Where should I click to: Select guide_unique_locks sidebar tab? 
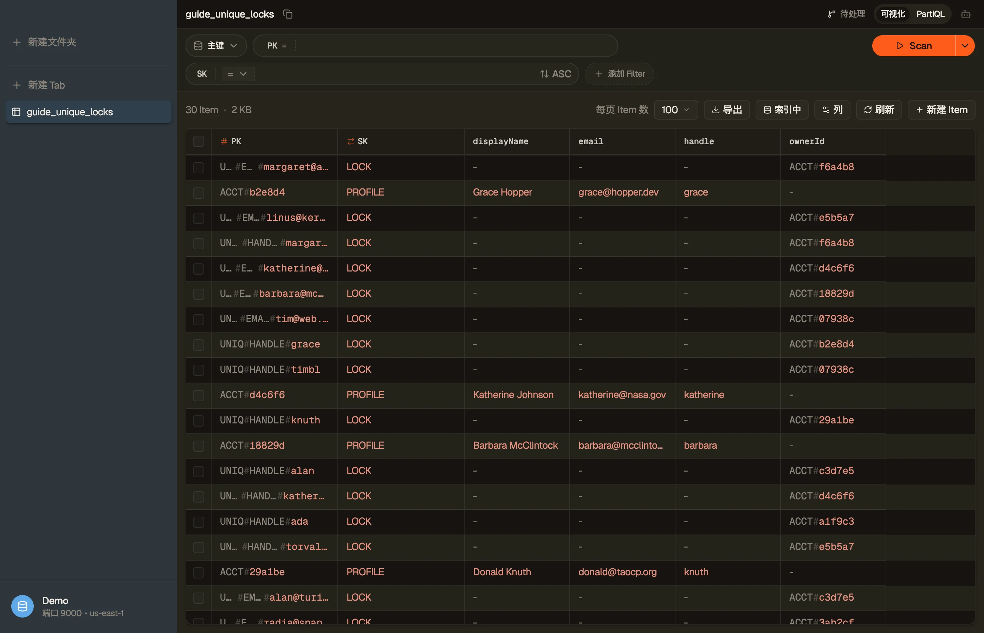coord(89,112)
